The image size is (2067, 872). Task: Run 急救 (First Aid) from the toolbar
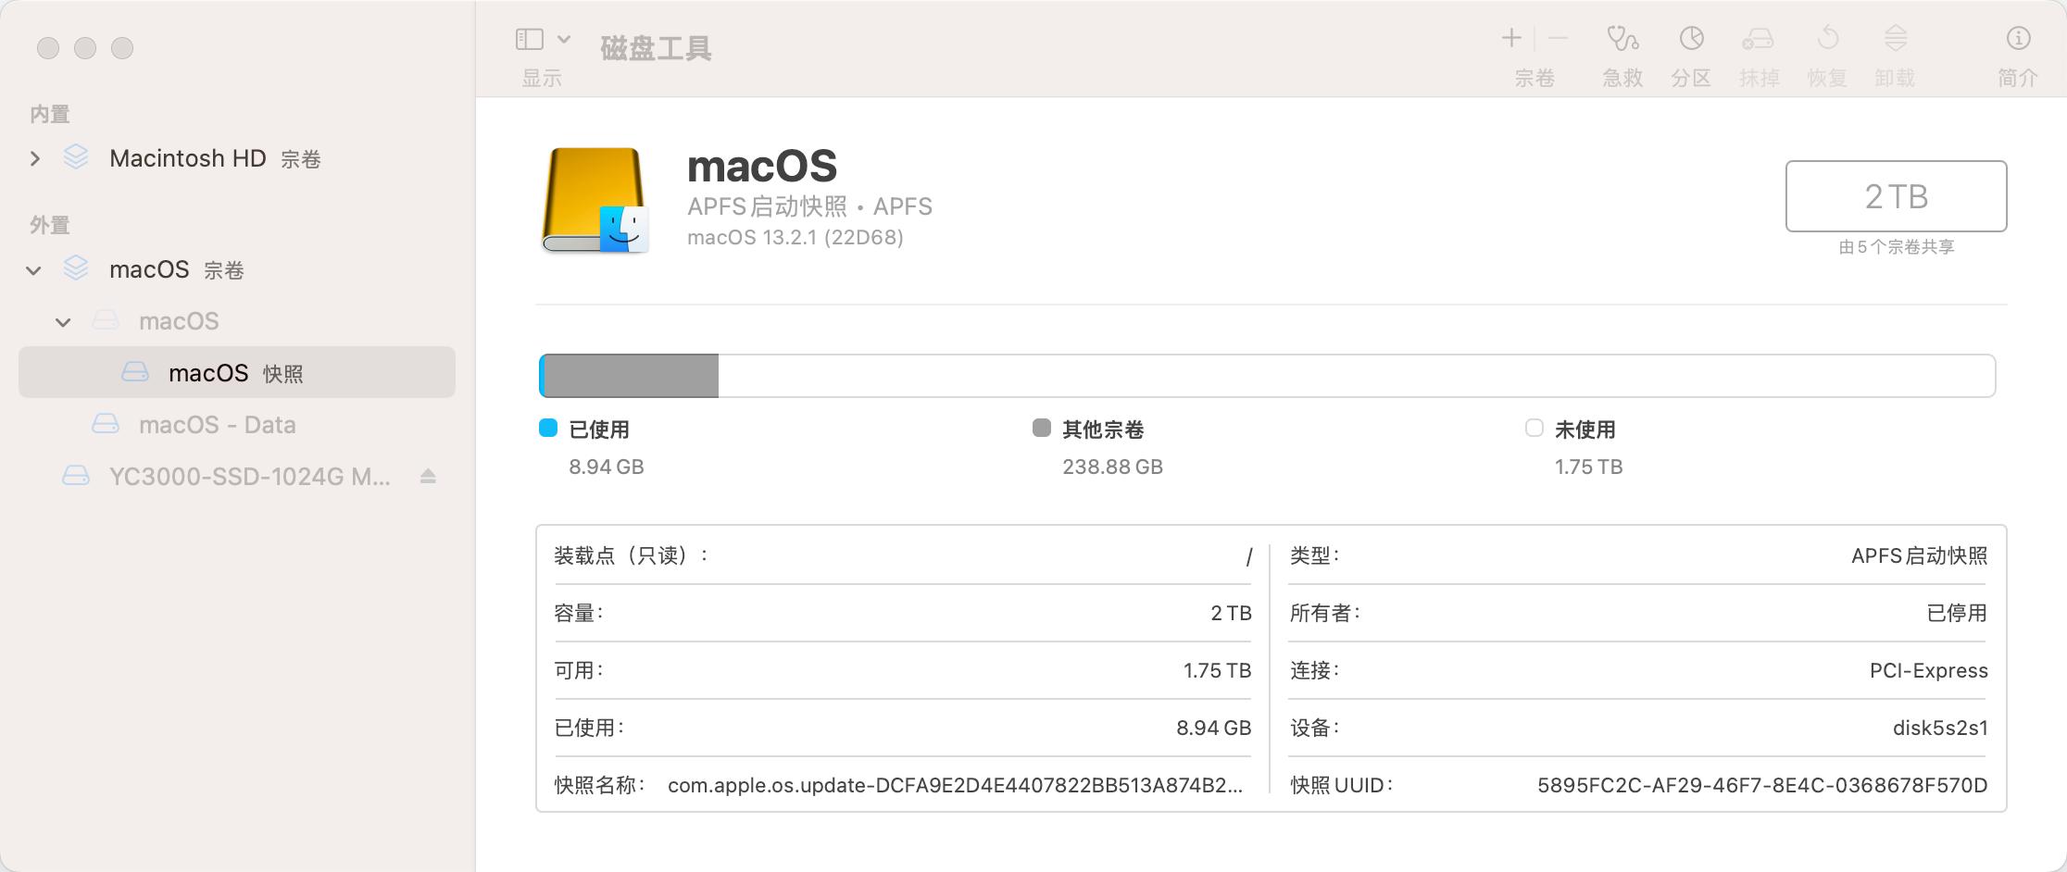pyautogui.click(x=1622, y=51)
